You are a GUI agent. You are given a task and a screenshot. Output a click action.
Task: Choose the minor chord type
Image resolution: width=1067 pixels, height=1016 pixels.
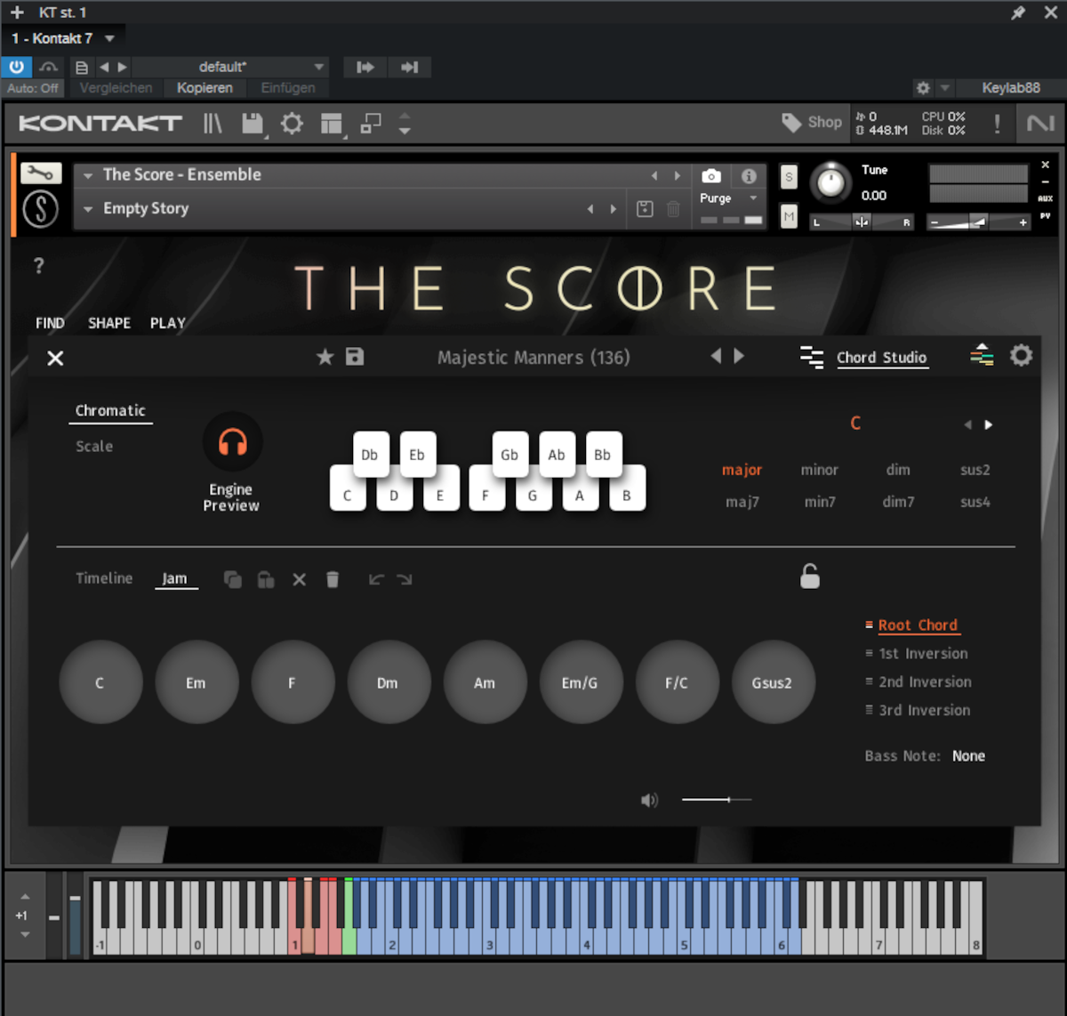pyautogui.click(x=819, y=470)
